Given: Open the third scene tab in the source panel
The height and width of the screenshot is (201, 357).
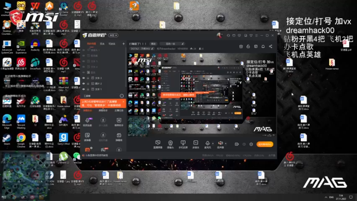Looking at the screenshot, I should click(112, 43).
